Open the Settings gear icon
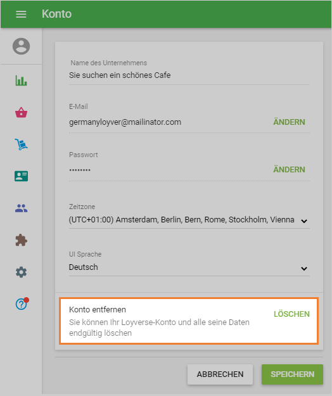This screenshot has width=332, height=396. 21,272
